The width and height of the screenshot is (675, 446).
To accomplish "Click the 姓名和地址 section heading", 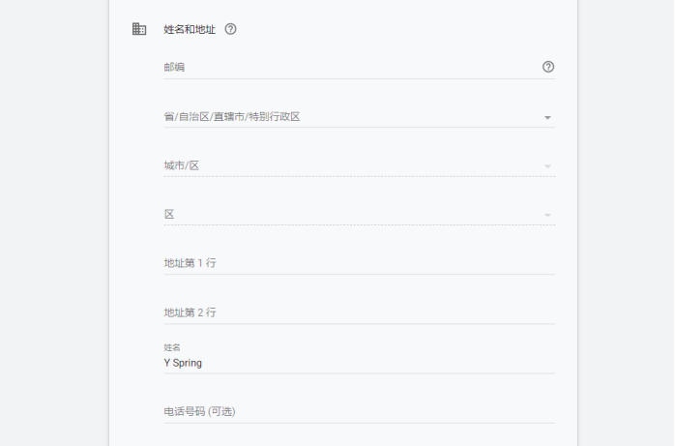I will pos(190,29).
